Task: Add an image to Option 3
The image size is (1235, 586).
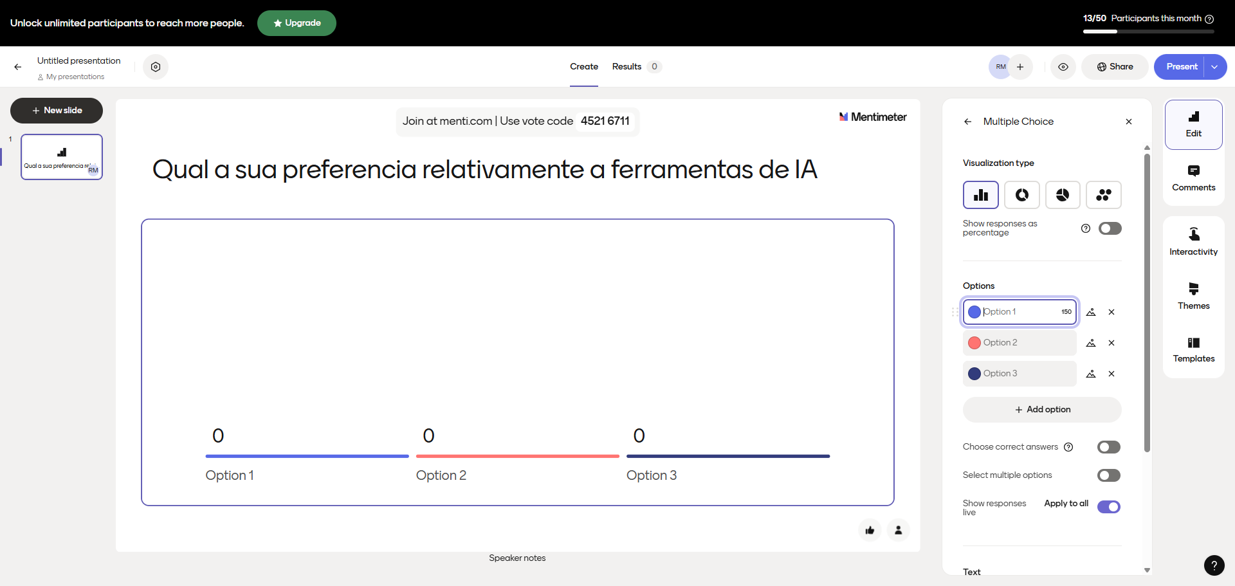Action: (1091, 374)
